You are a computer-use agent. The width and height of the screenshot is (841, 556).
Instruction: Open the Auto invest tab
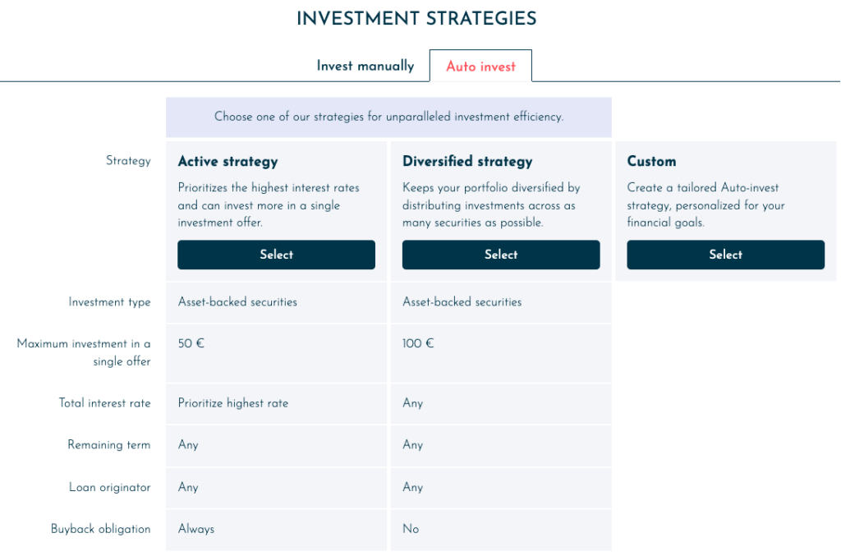[x=480, y=66]
